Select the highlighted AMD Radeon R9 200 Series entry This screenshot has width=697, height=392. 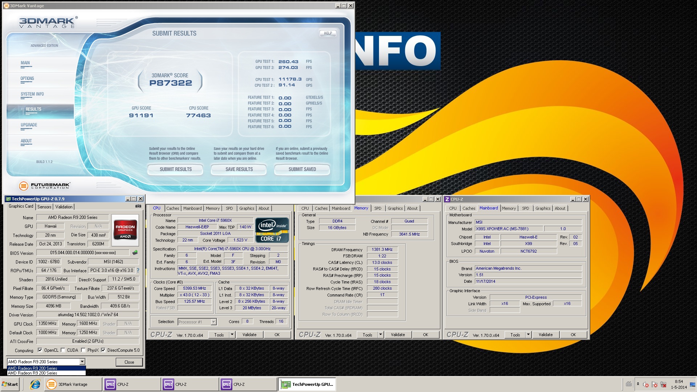tap(46, 368)
